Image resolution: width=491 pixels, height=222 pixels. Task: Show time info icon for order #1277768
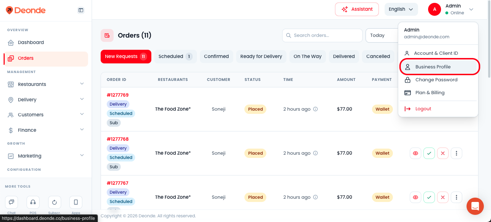point(316,153)
